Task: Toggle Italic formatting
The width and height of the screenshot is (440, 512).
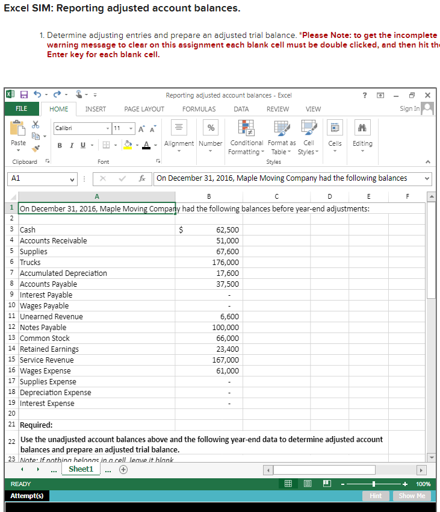Action: click(72, 145)
